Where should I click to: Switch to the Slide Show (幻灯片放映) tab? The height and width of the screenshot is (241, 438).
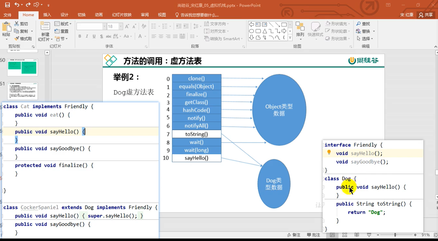tap(122, 15)
